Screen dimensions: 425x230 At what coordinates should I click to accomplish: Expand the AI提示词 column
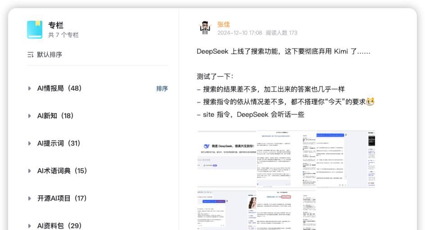tap(30, 143)
